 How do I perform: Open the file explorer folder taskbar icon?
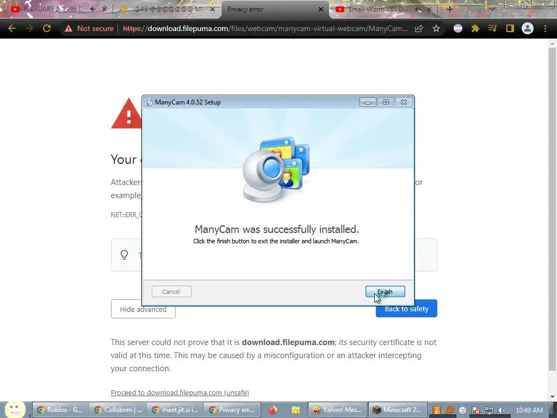(295, 410)
